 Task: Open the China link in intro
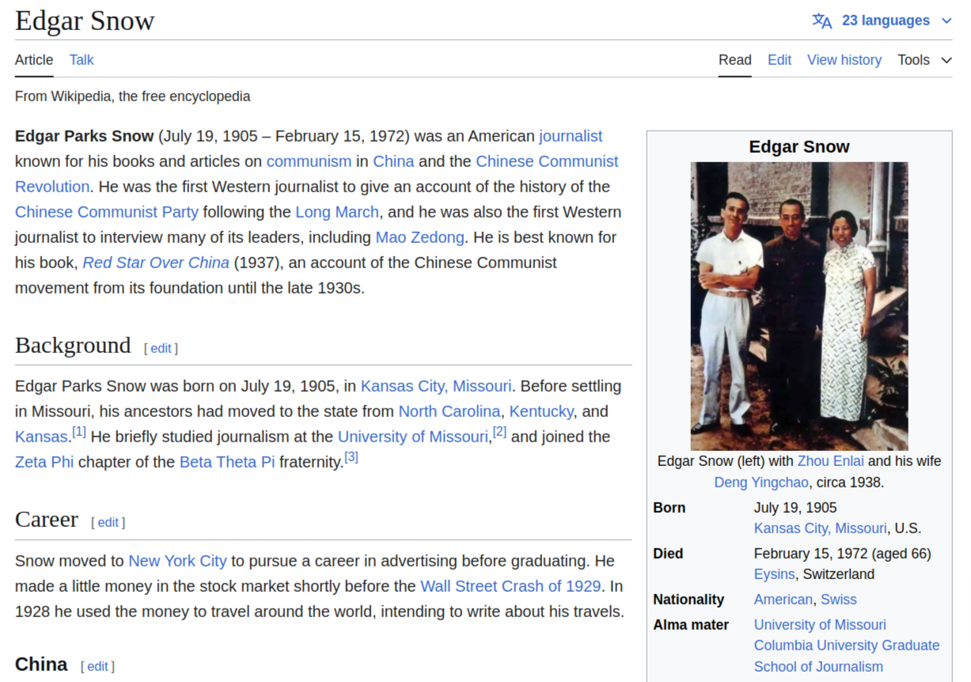[x=393, y=161]
